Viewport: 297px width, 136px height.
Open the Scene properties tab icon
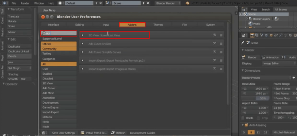point(262,35)
